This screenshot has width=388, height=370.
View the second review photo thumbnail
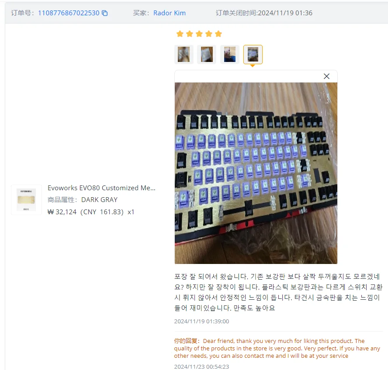[x=207, y=55]
